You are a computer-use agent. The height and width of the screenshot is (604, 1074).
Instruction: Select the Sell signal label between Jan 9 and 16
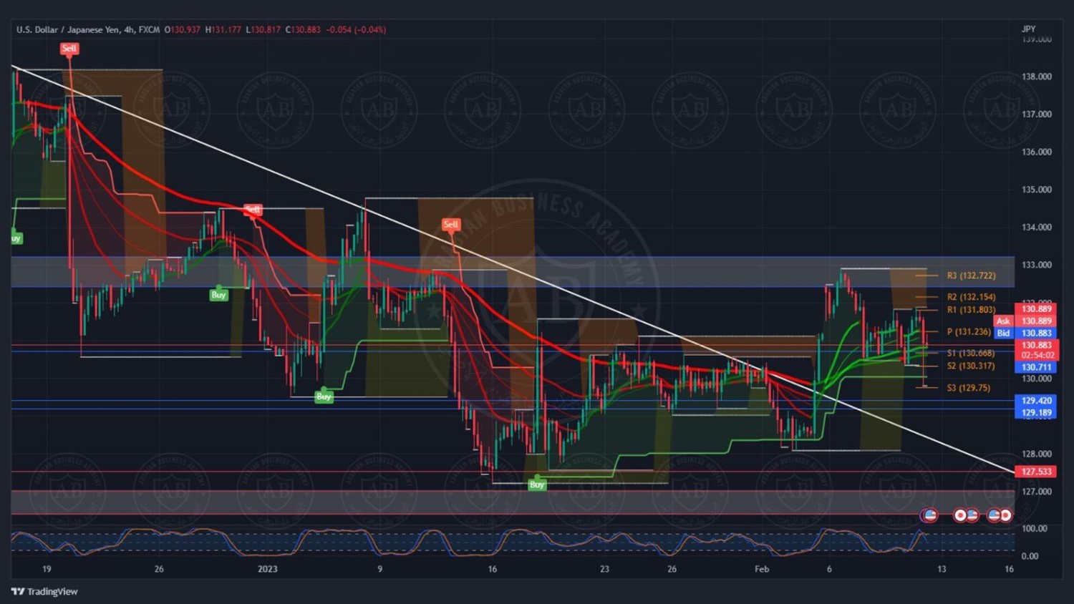[450, 225]
